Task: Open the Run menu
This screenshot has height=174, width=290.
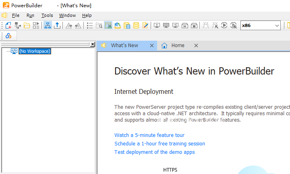Action: pyautogui.click(x=30, y=15)
